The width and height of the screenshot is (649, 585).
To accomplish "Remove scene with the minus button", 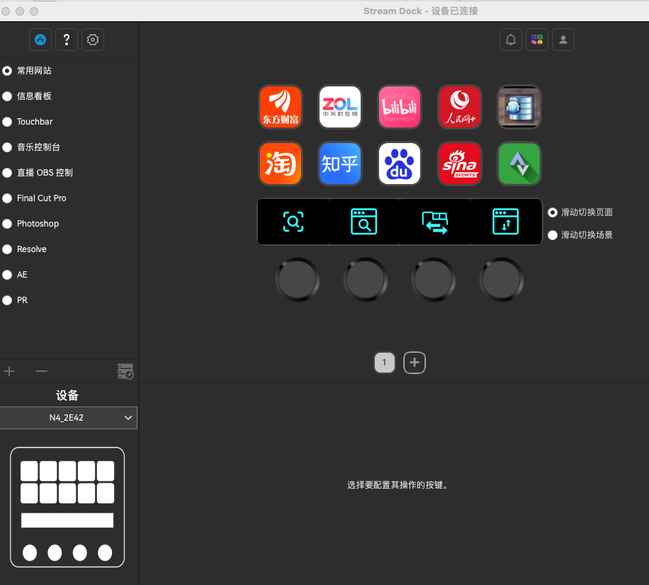I will point(41,371).
